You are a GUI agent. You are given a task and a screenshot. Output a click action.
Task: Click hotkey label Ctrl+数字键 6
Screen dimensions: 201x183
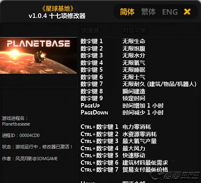100,163
